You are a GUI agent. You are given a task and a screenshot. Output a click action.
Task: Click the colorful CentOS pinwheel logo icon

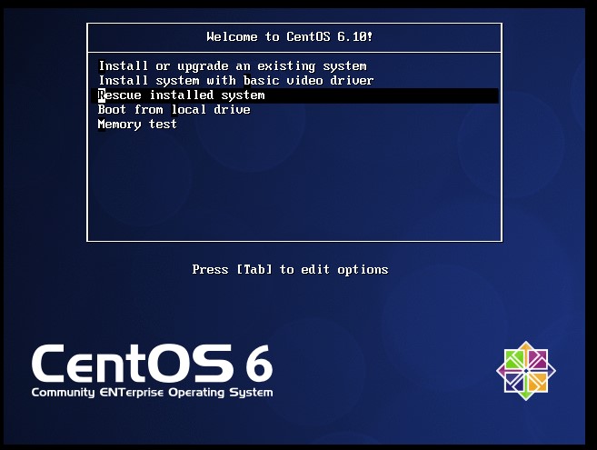pyautogui.click(x=526, y=370)
